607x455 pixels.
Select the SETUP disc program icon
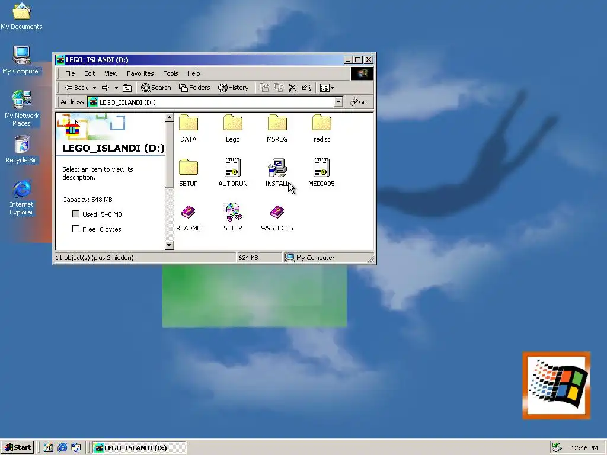tap(232, 212)
